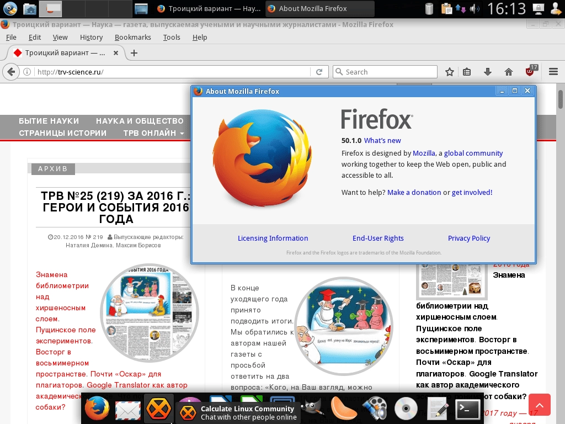Launch GIMP from the dock
The width and height of the screenshot is (565, 424).
tap(312, 409)
